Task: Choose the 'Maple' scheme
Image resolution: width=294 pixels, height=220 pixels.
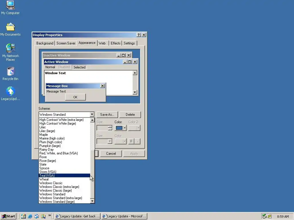Action: pyautogui.click(x=65, y=135)
